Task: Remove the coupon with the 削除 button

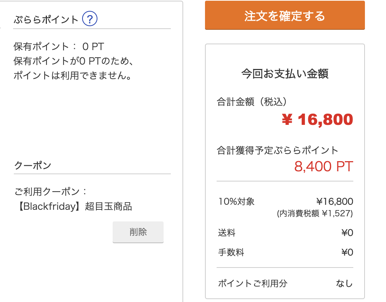Action: (138, 232)
